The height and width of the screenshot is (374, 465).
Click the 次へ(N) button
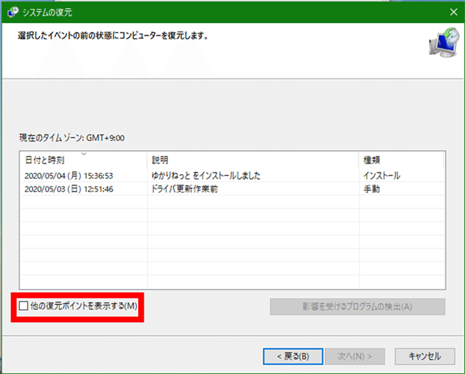(x=355, y=356)
